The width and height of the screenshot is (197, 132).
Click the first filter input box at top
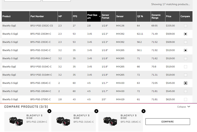pos(23,1)
